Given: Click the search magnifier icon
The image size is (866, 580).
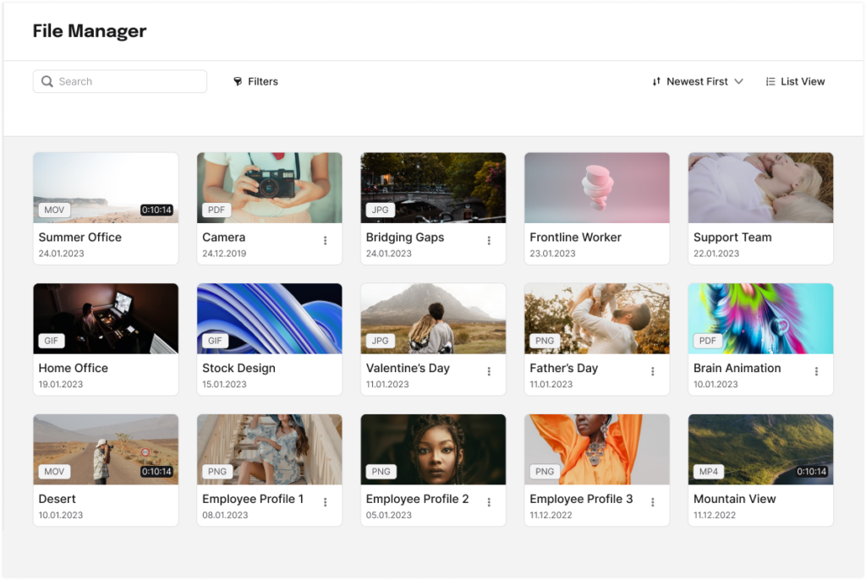Looking at the screenshot, I should 47,80.
